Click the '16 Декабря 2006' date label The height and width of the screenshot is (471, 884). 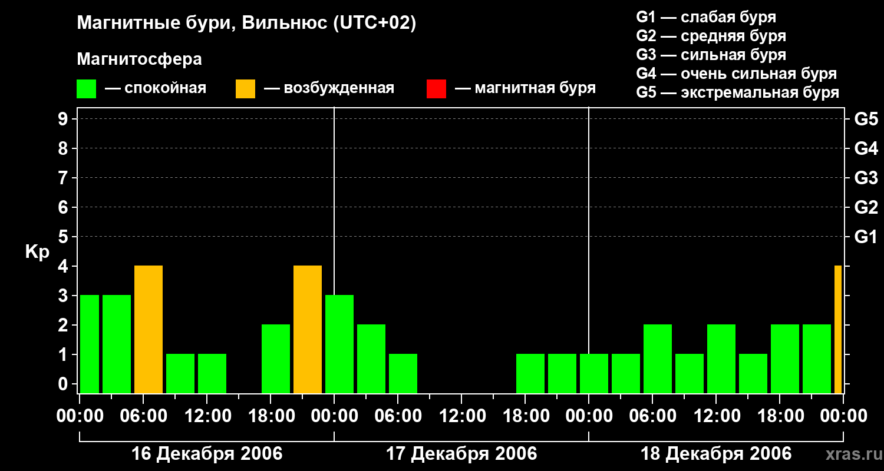point(207,454)
